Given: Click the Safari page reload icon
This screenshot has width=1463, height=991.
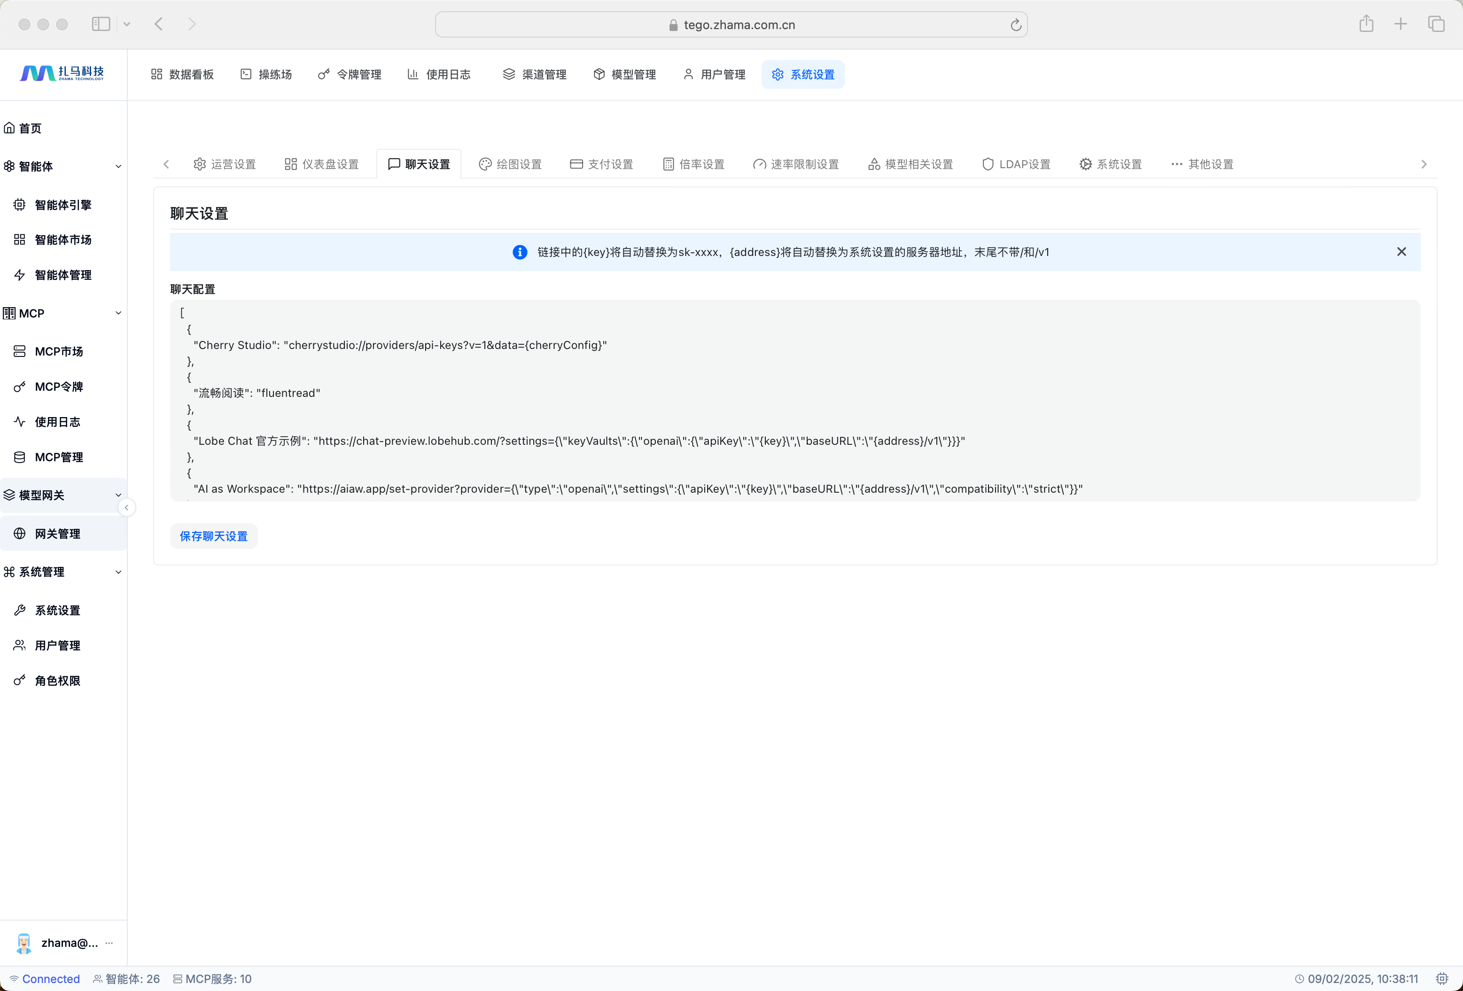Looking at the screenshot, I should 1015,24.
